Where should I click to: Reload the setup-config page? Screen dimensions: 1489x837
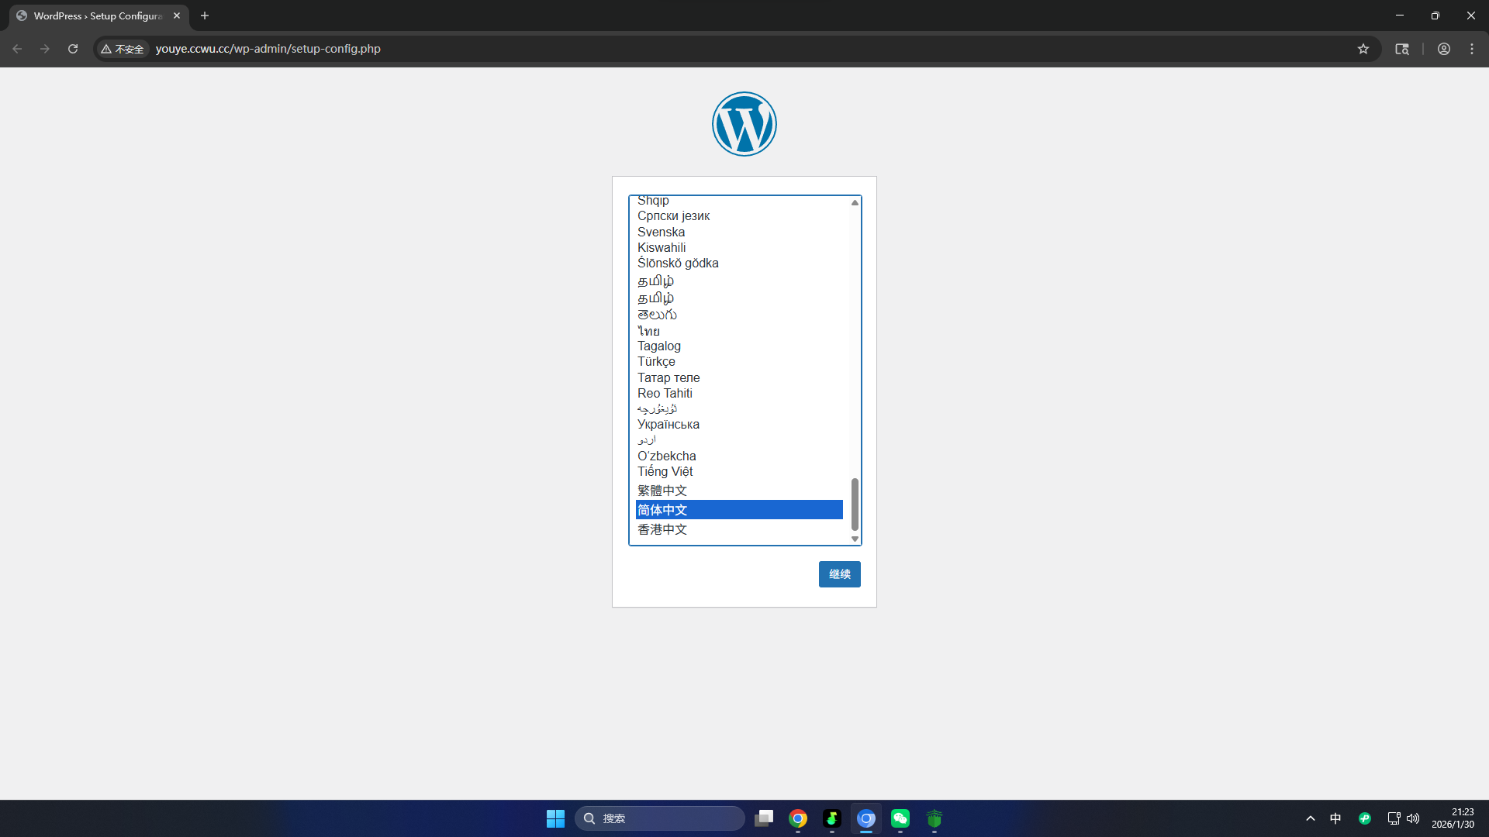point(73,49)
